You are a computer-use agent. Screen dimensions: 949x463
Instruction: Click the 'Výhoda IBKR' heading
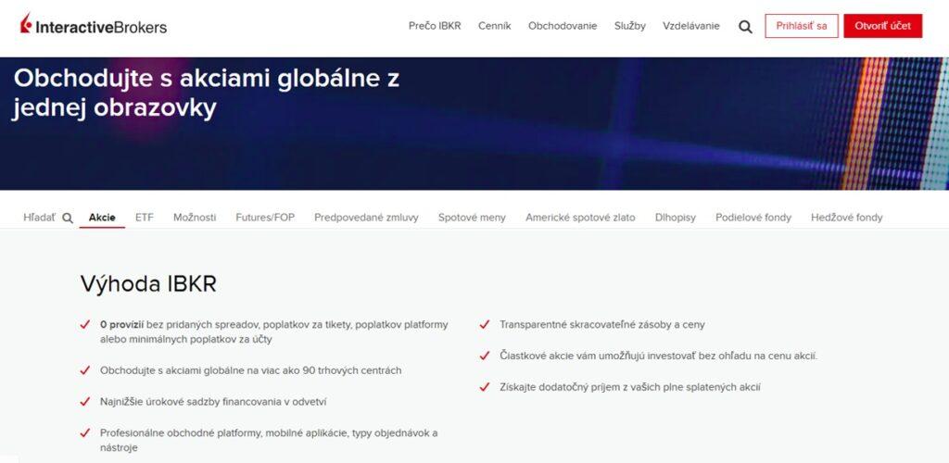[148, 284]
